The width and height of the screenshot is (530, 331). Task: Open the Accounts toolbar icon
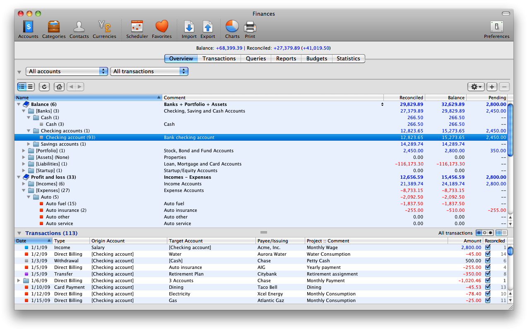coord(28,27)
